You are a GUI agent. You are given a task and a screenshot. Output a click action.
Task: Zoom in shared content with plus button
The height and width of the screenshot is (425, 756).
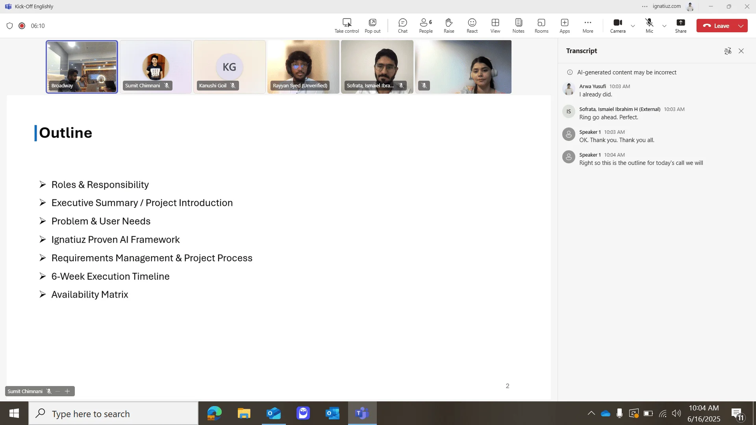[67, 391]
